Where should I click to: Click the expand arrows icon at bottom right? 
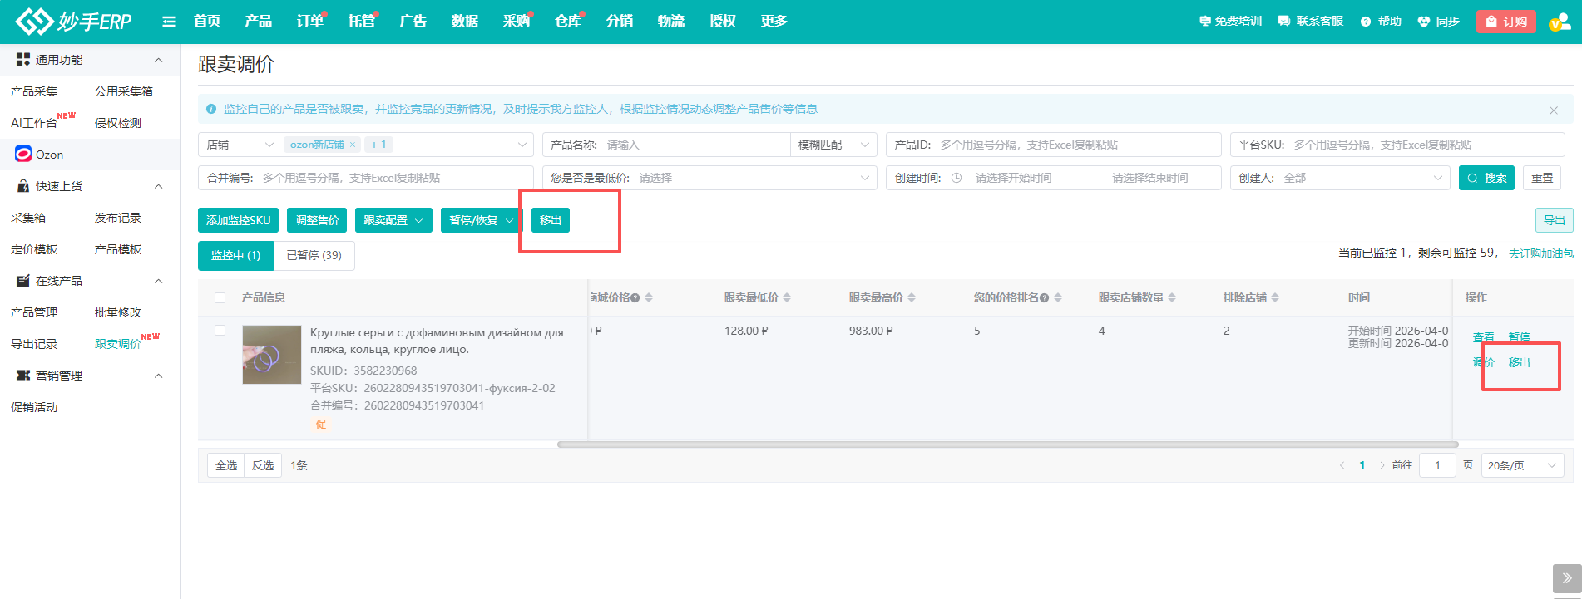pos(1567,577)
